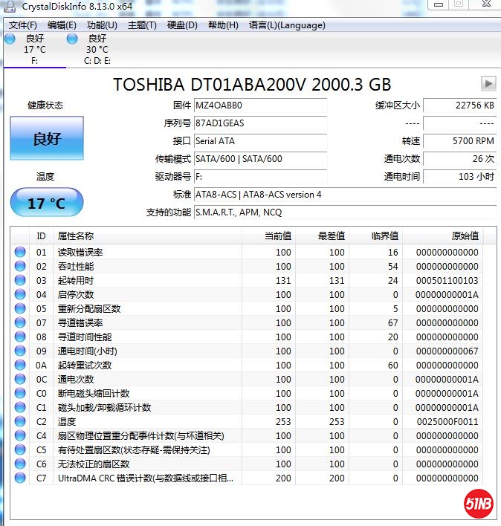Image resolution: width=501 pixels, height=526 pixels.
Task: Open the 主题(T) menu
Action: coord(142,25)
